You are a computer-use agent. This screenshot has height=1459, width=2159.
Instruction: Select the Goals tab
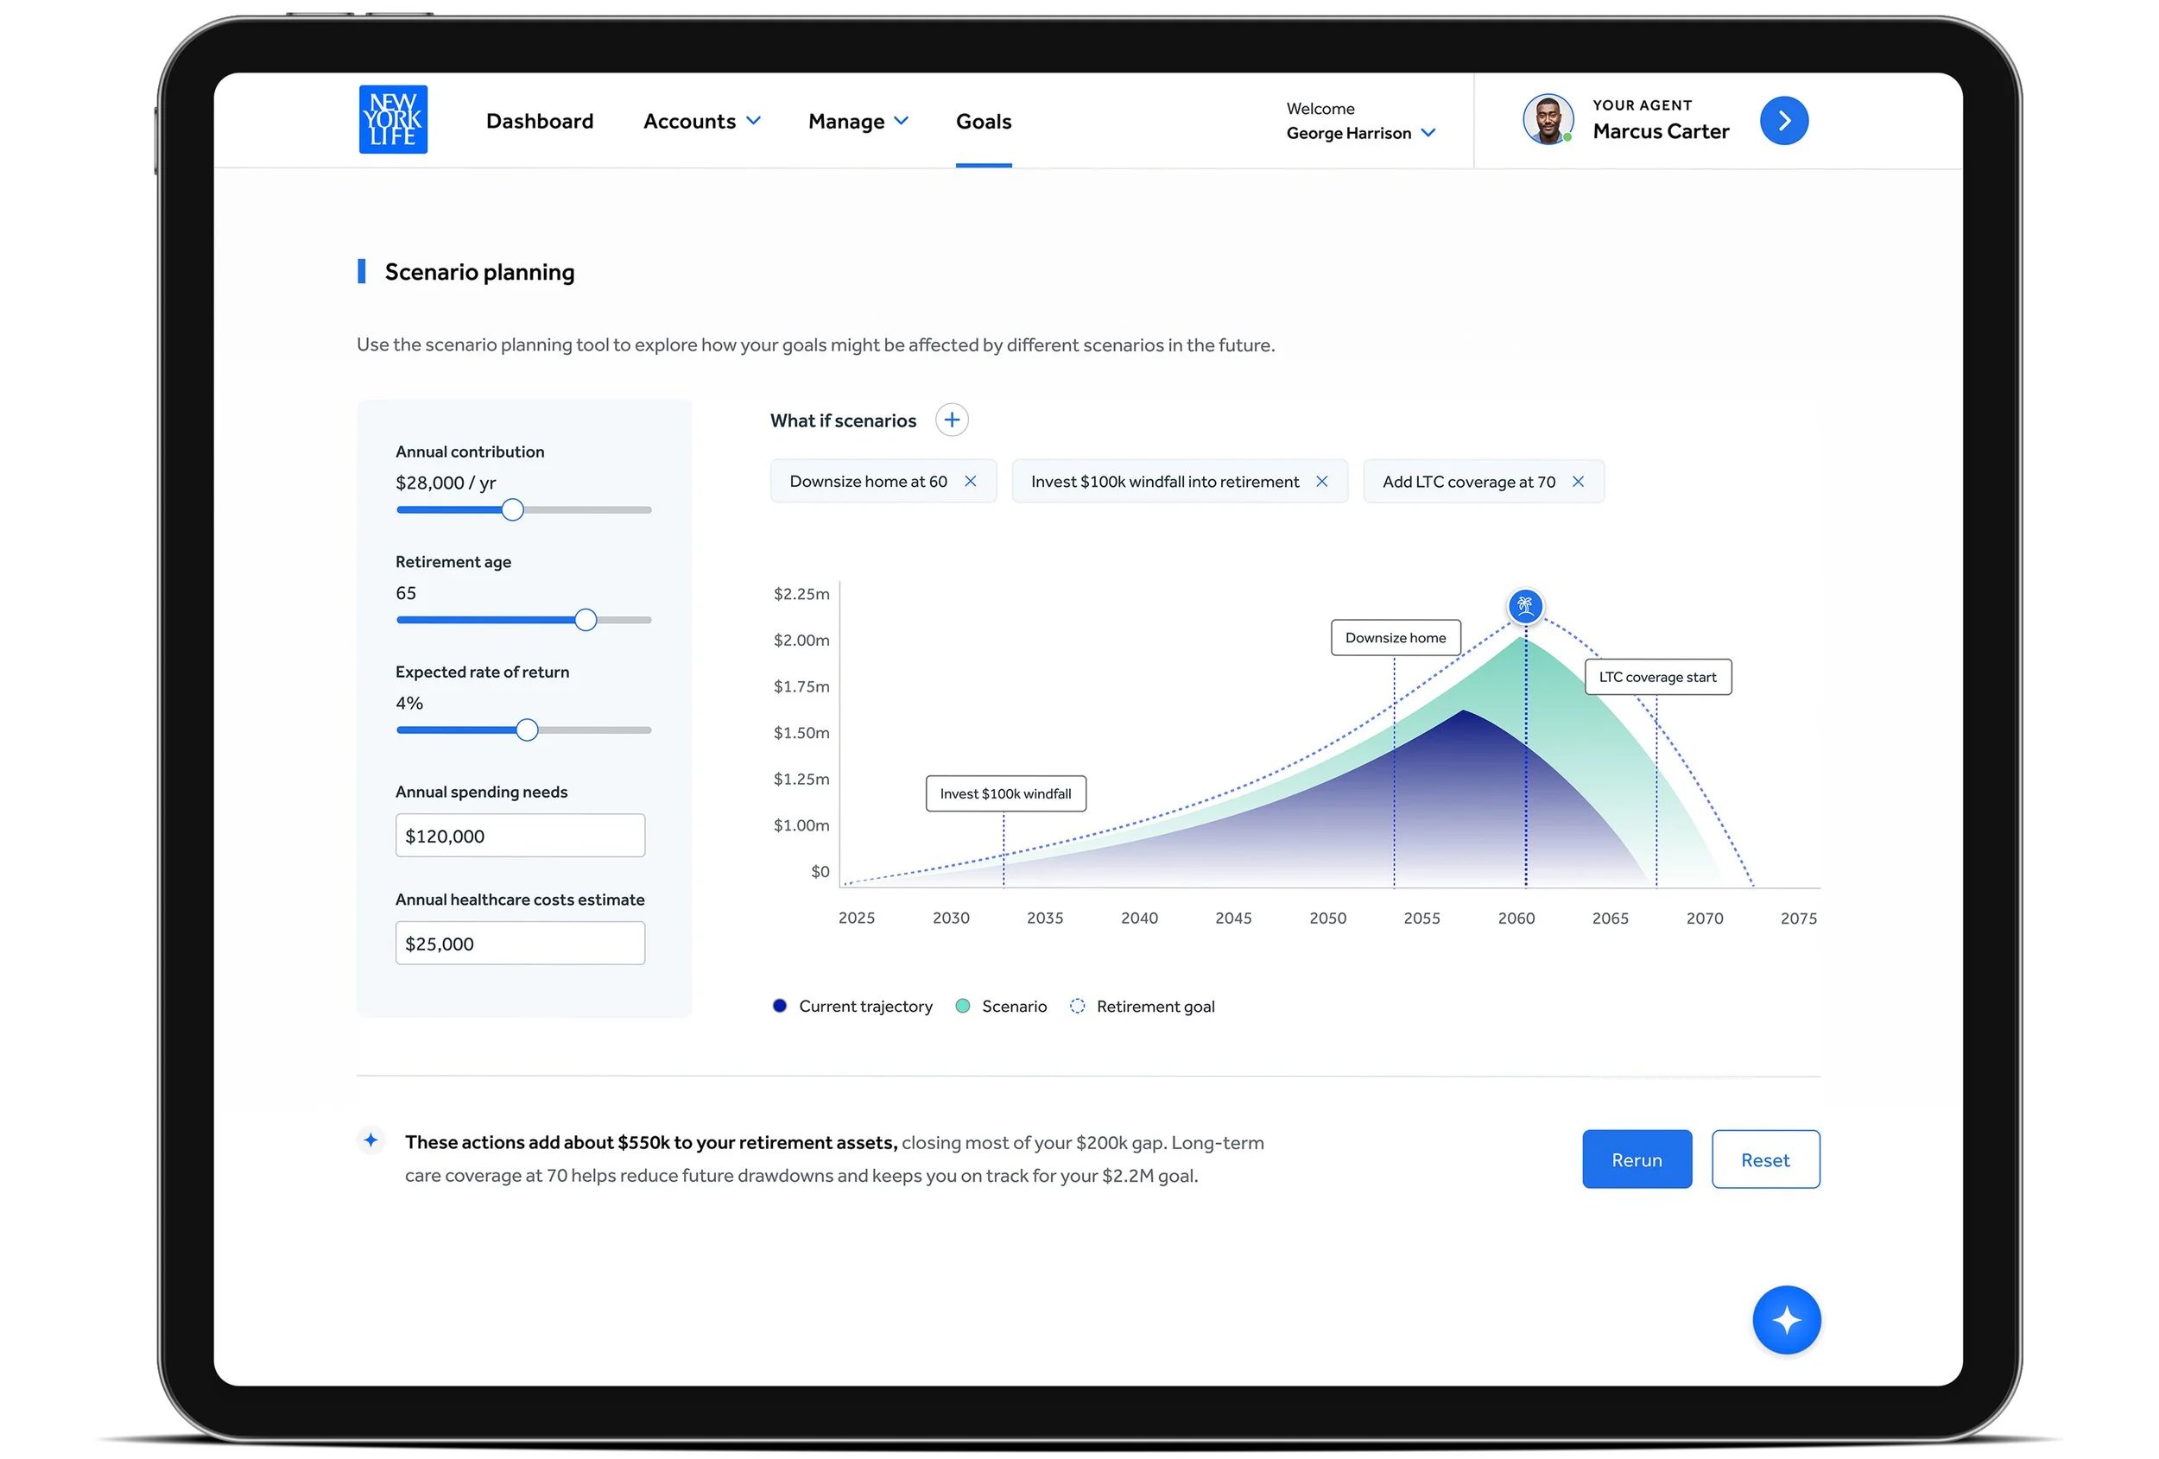983,121
